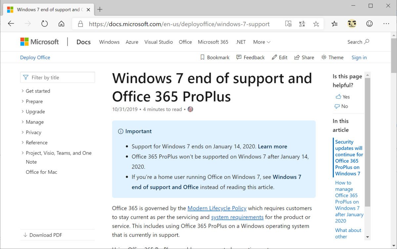Download PDF from the sidebar bottom
Screen dimensions: 397x249
pos(42,235)
